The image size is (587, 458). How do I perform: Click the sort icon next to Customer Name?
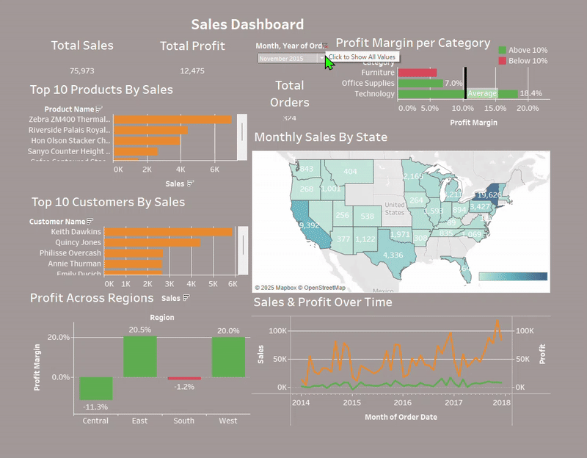[x=90, y=222]
